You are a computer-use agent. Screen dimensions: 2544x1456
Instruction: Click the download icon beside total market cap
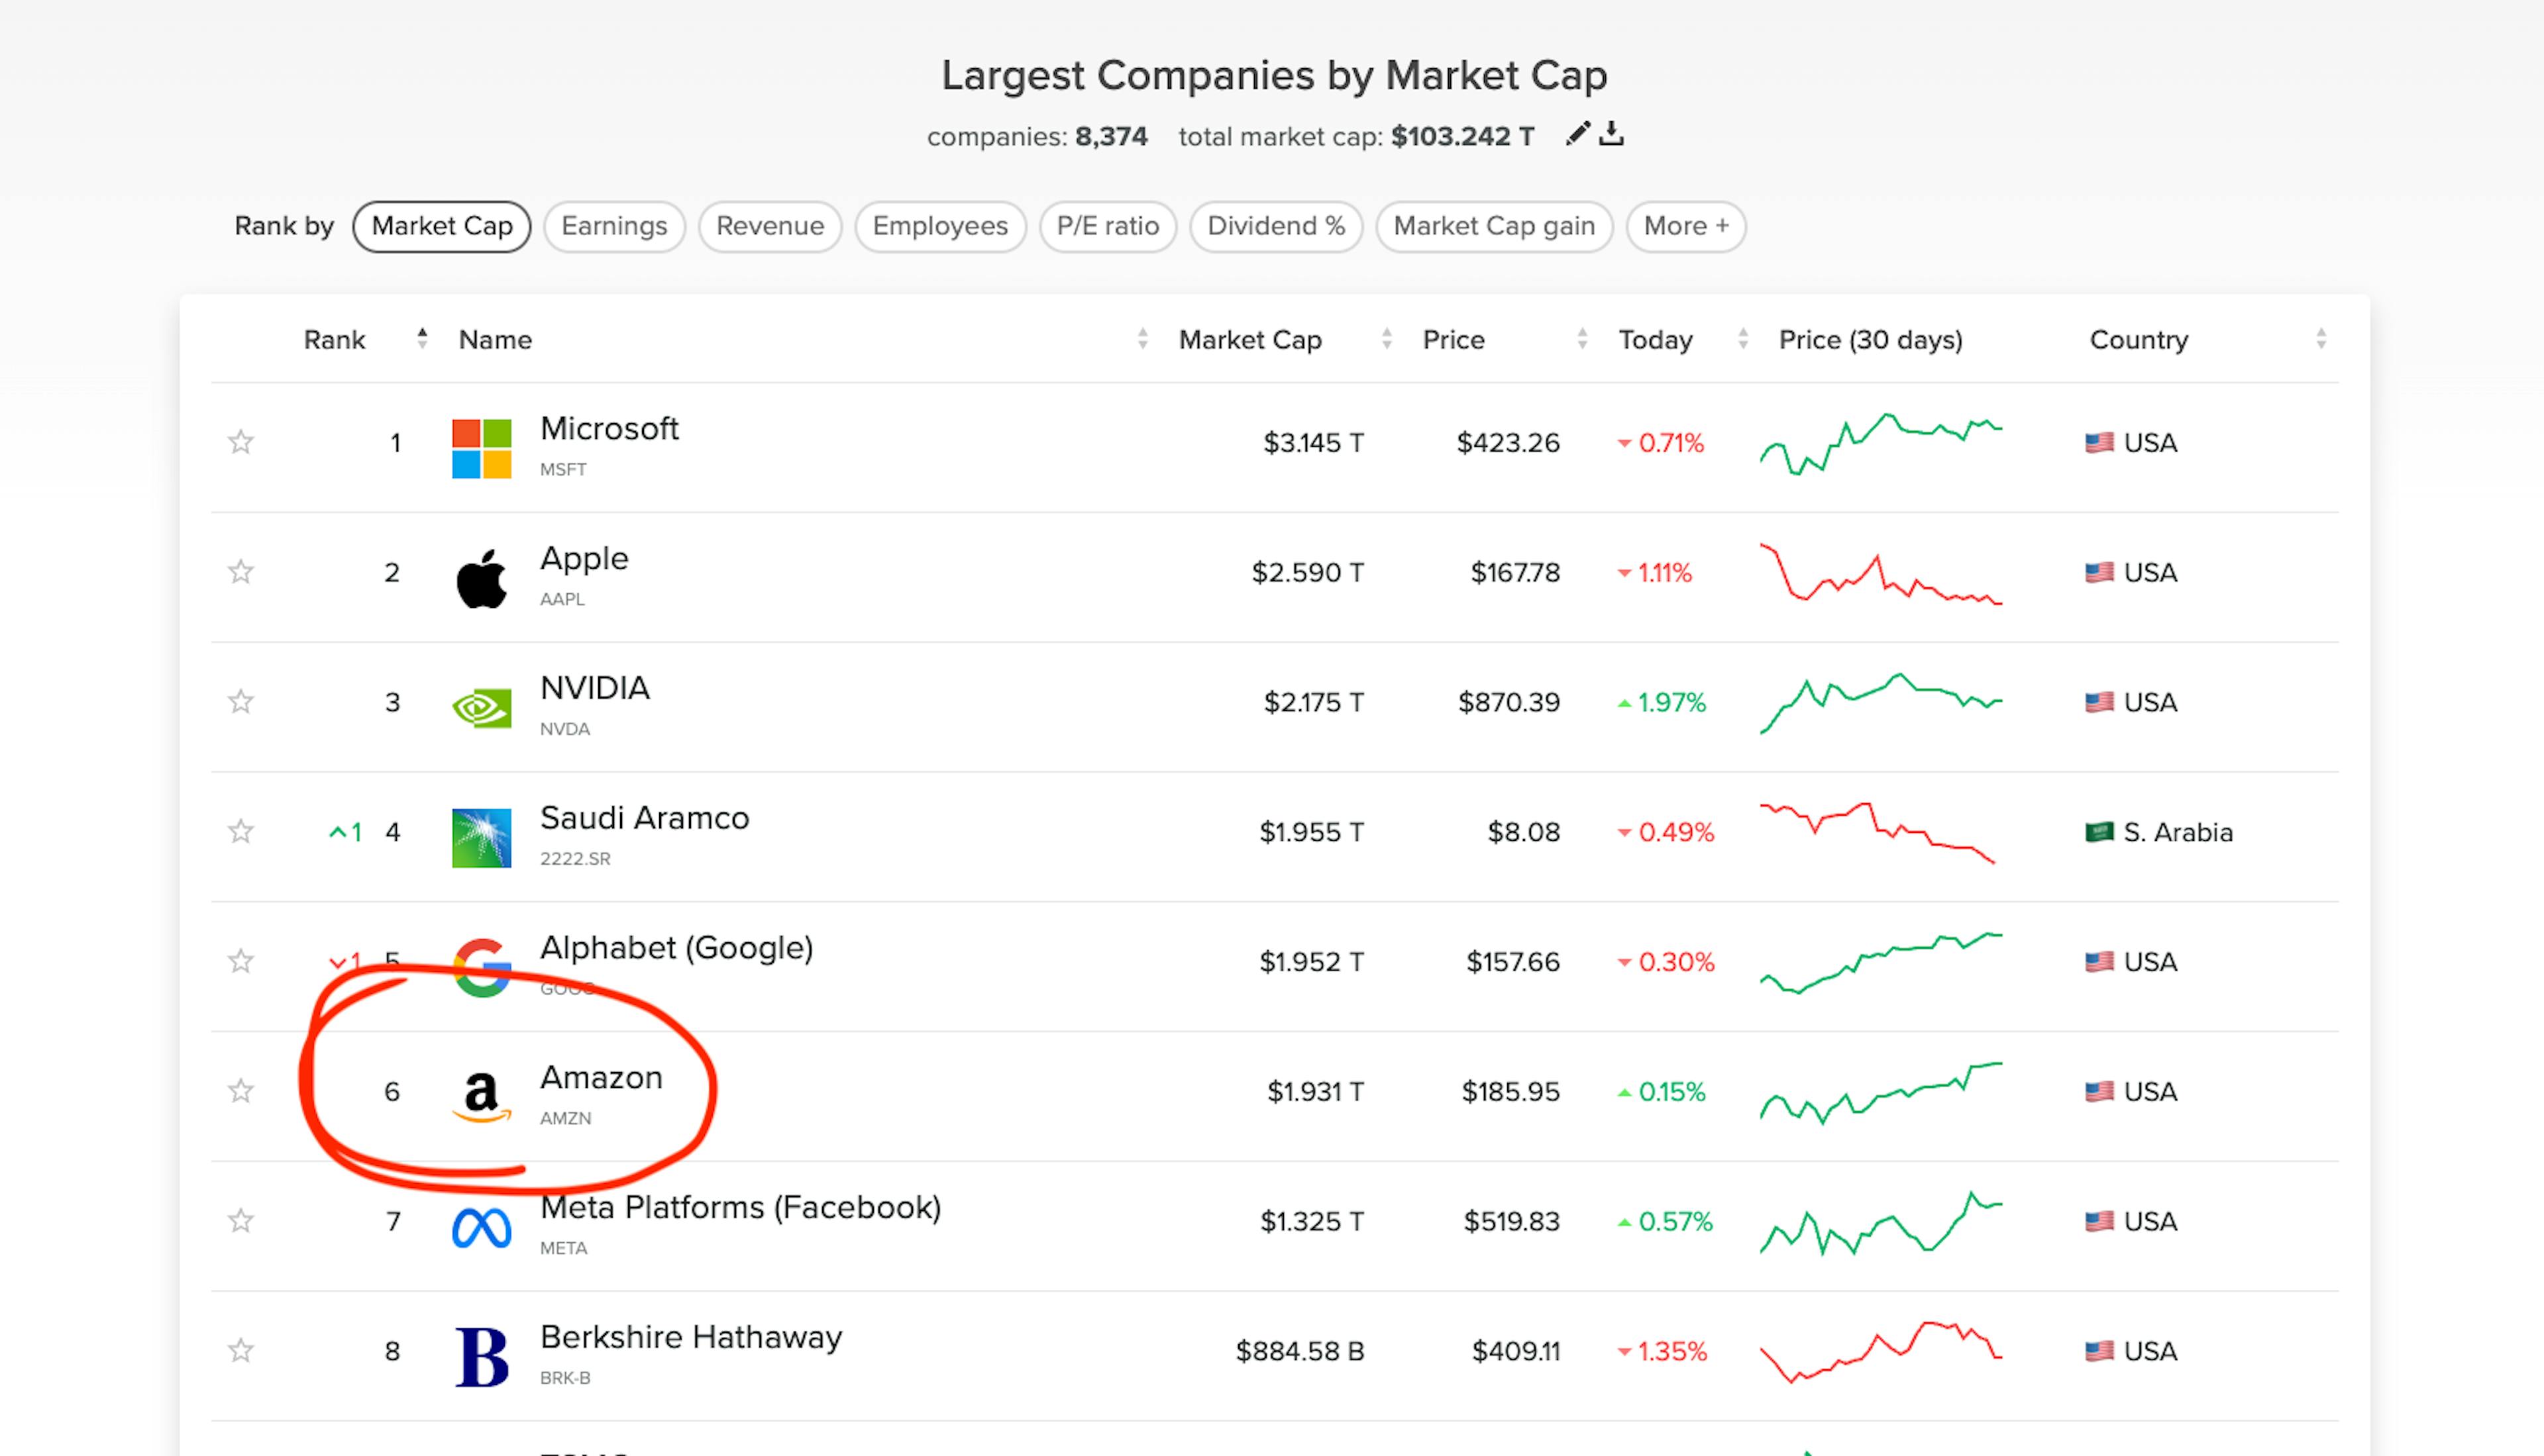pyautogui.click(x=1612, y=135)
